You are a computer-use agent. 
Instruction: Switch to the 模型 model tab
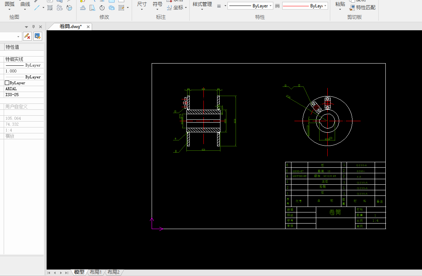pos(79,272)
